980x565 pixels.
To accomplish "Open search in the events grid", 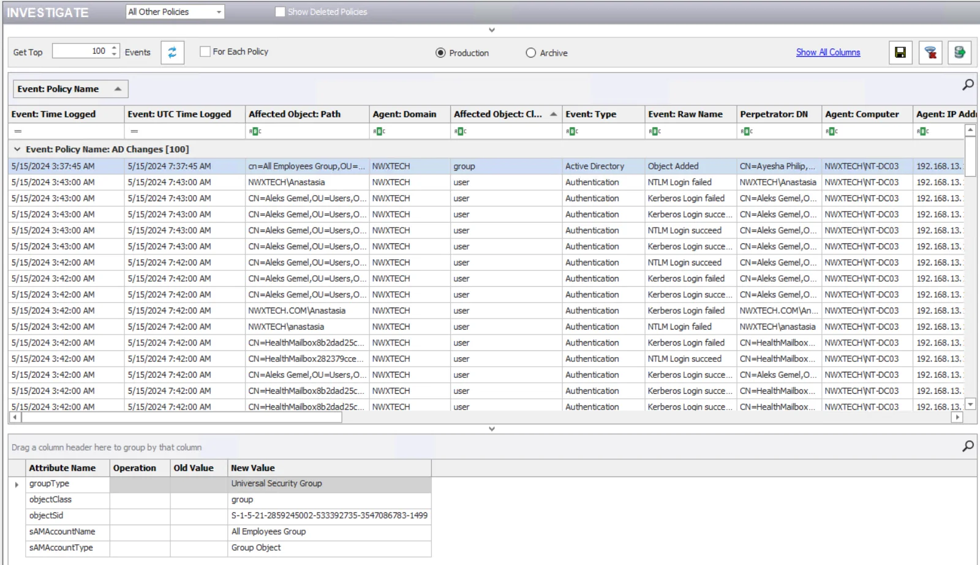I will click(968, 84).
